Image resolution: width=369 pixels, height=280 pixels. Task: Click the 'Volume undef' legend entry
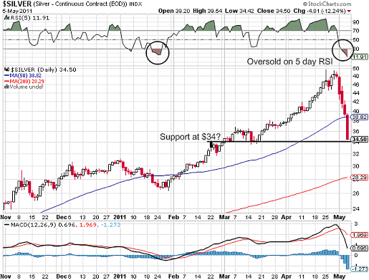pos(27,87)
